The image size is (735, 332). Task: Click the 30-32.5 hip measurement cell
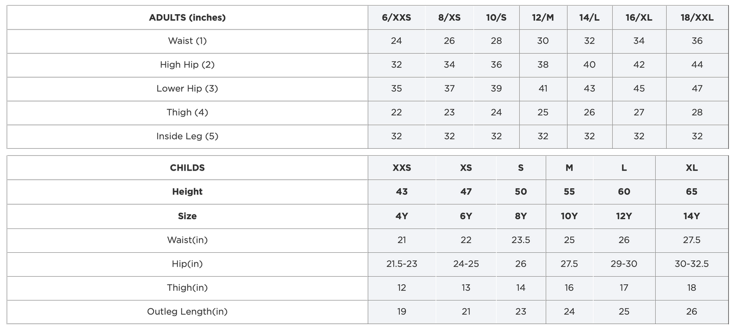[691, 263]
